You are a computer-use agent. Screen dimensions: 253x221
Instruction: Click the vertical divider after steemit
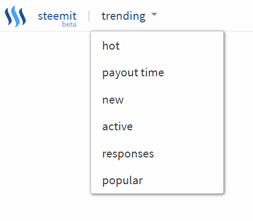(89, 16)
